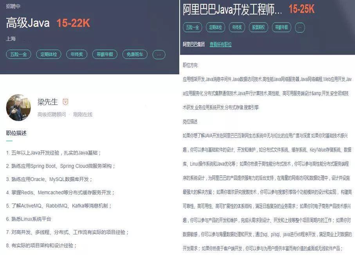Click the line starting 如果你想了解JAVA开发
The image size is (355, 255).
pyautogui.click(x=265, y=136)
